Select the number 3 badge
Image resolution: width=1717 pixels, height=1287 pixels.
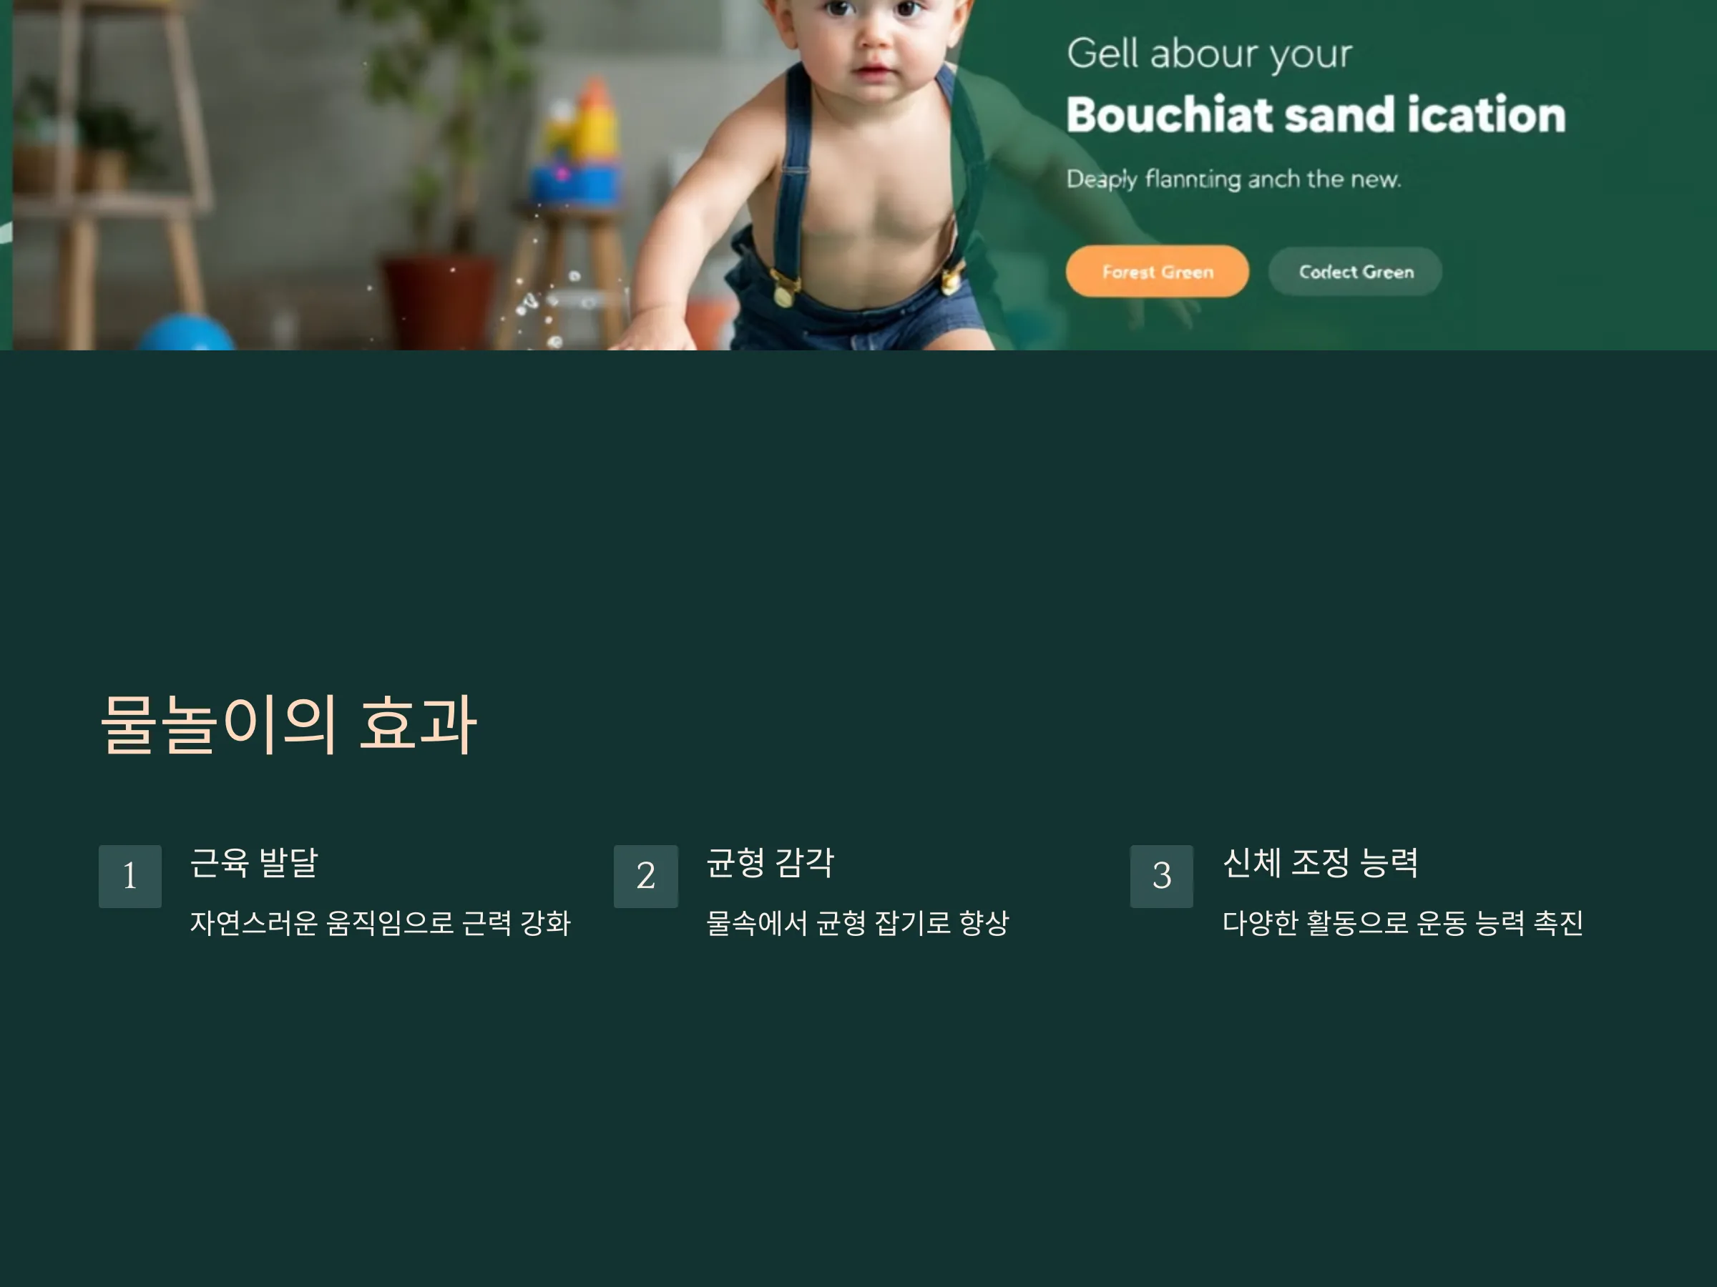pos(1161,876)
